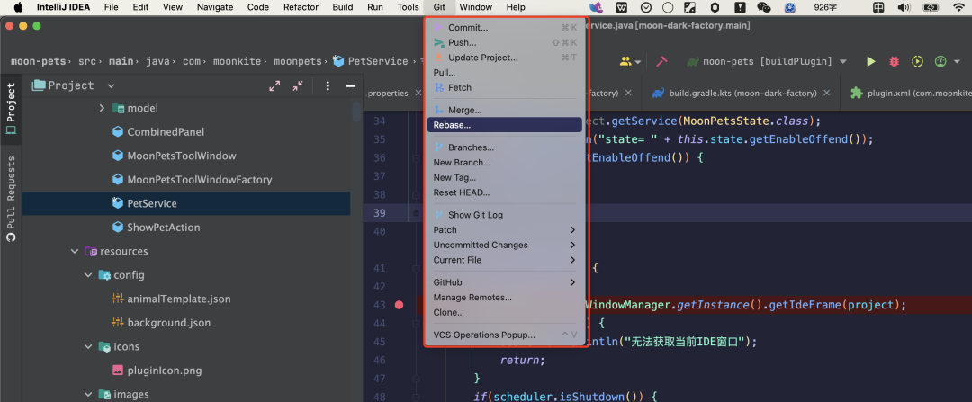
Task: Open pluginIcon.png in the tree
Action: click(x=165, y=371)
